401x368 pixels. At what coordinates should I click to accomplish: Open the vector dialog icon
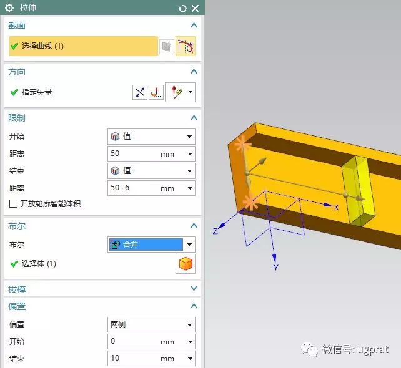coord(156,92)
